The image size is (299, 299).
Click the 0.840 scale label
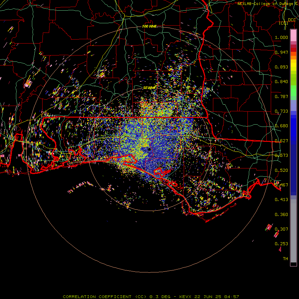[281, 81]
